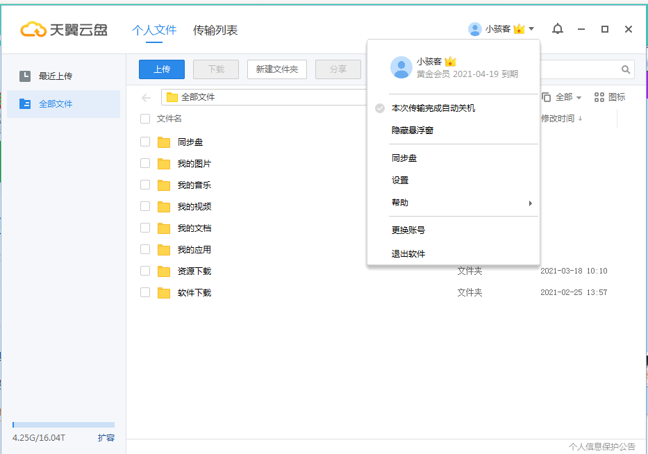Click the 全部文件 sidebar folder icon

click(25, 103)
